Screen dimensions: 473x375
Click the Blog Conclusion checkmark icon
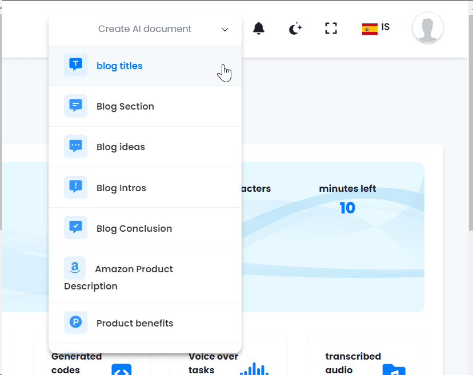click(x=75, y=228)
